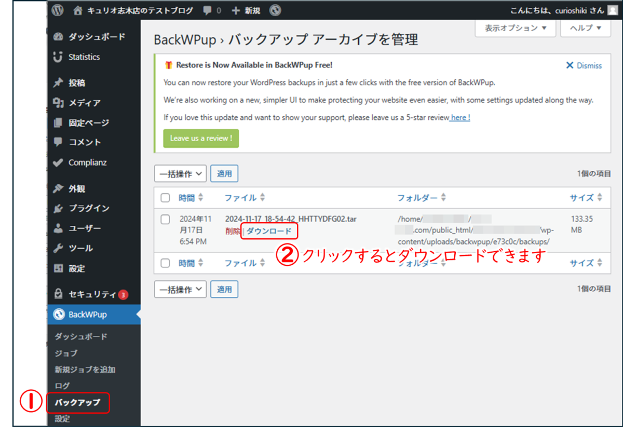Click the セキュリティ notification badge showing 3
This screenshot has height=436, width=623.
pyautogui.click(x=123, y=295)
